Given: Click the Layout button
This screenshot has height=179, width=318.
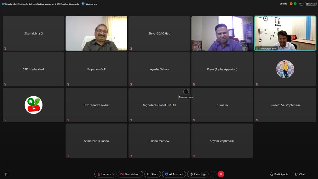Looking at the screenshot, I should pyautogui.click(x=310, y=4).
